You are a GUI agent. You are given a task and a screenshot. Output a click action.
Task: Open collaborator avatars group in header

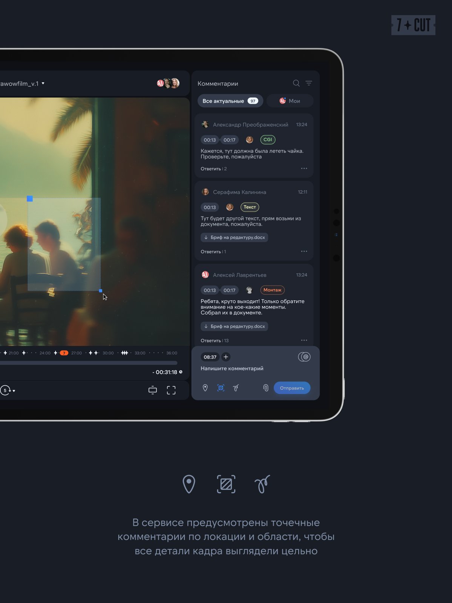point(168,83)
